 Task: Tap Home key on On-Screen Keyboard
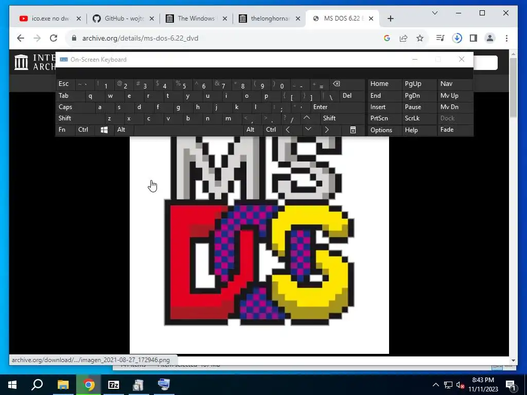384,84
